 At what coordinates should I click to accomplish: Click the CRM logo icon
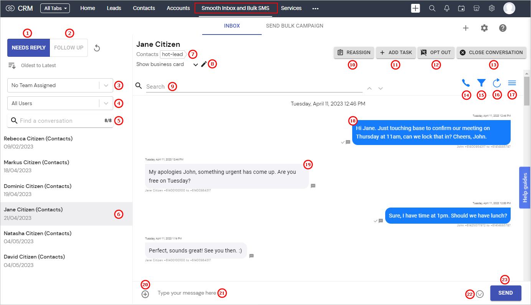10,8
